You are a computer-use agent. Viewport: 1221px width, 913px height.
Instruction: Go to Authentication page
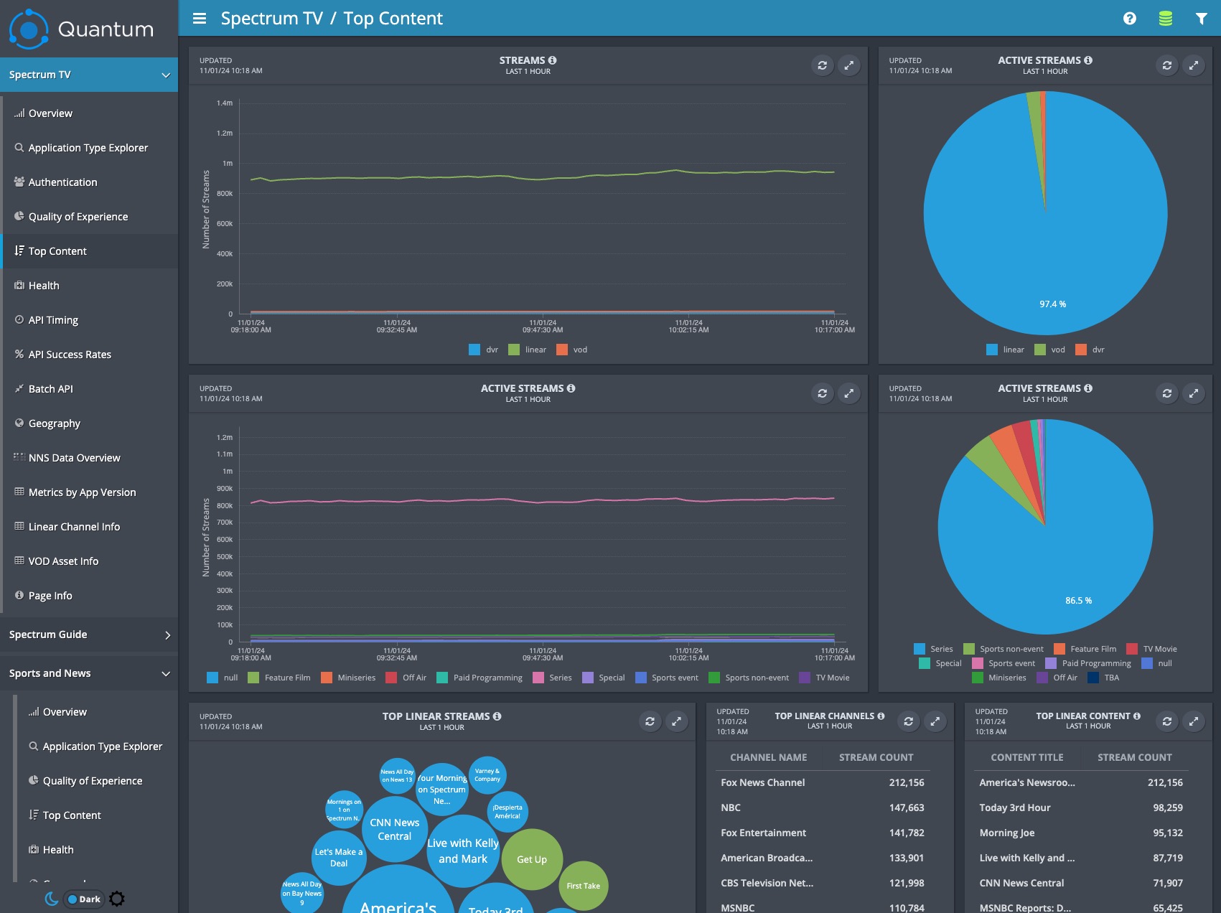[x=90, y=182]
